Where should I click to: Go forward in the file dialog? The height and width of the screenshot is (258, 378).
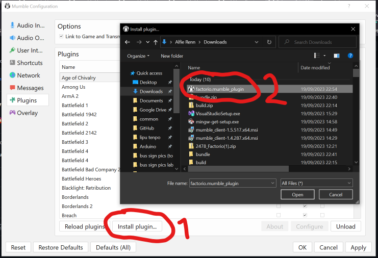click(139, 42)
